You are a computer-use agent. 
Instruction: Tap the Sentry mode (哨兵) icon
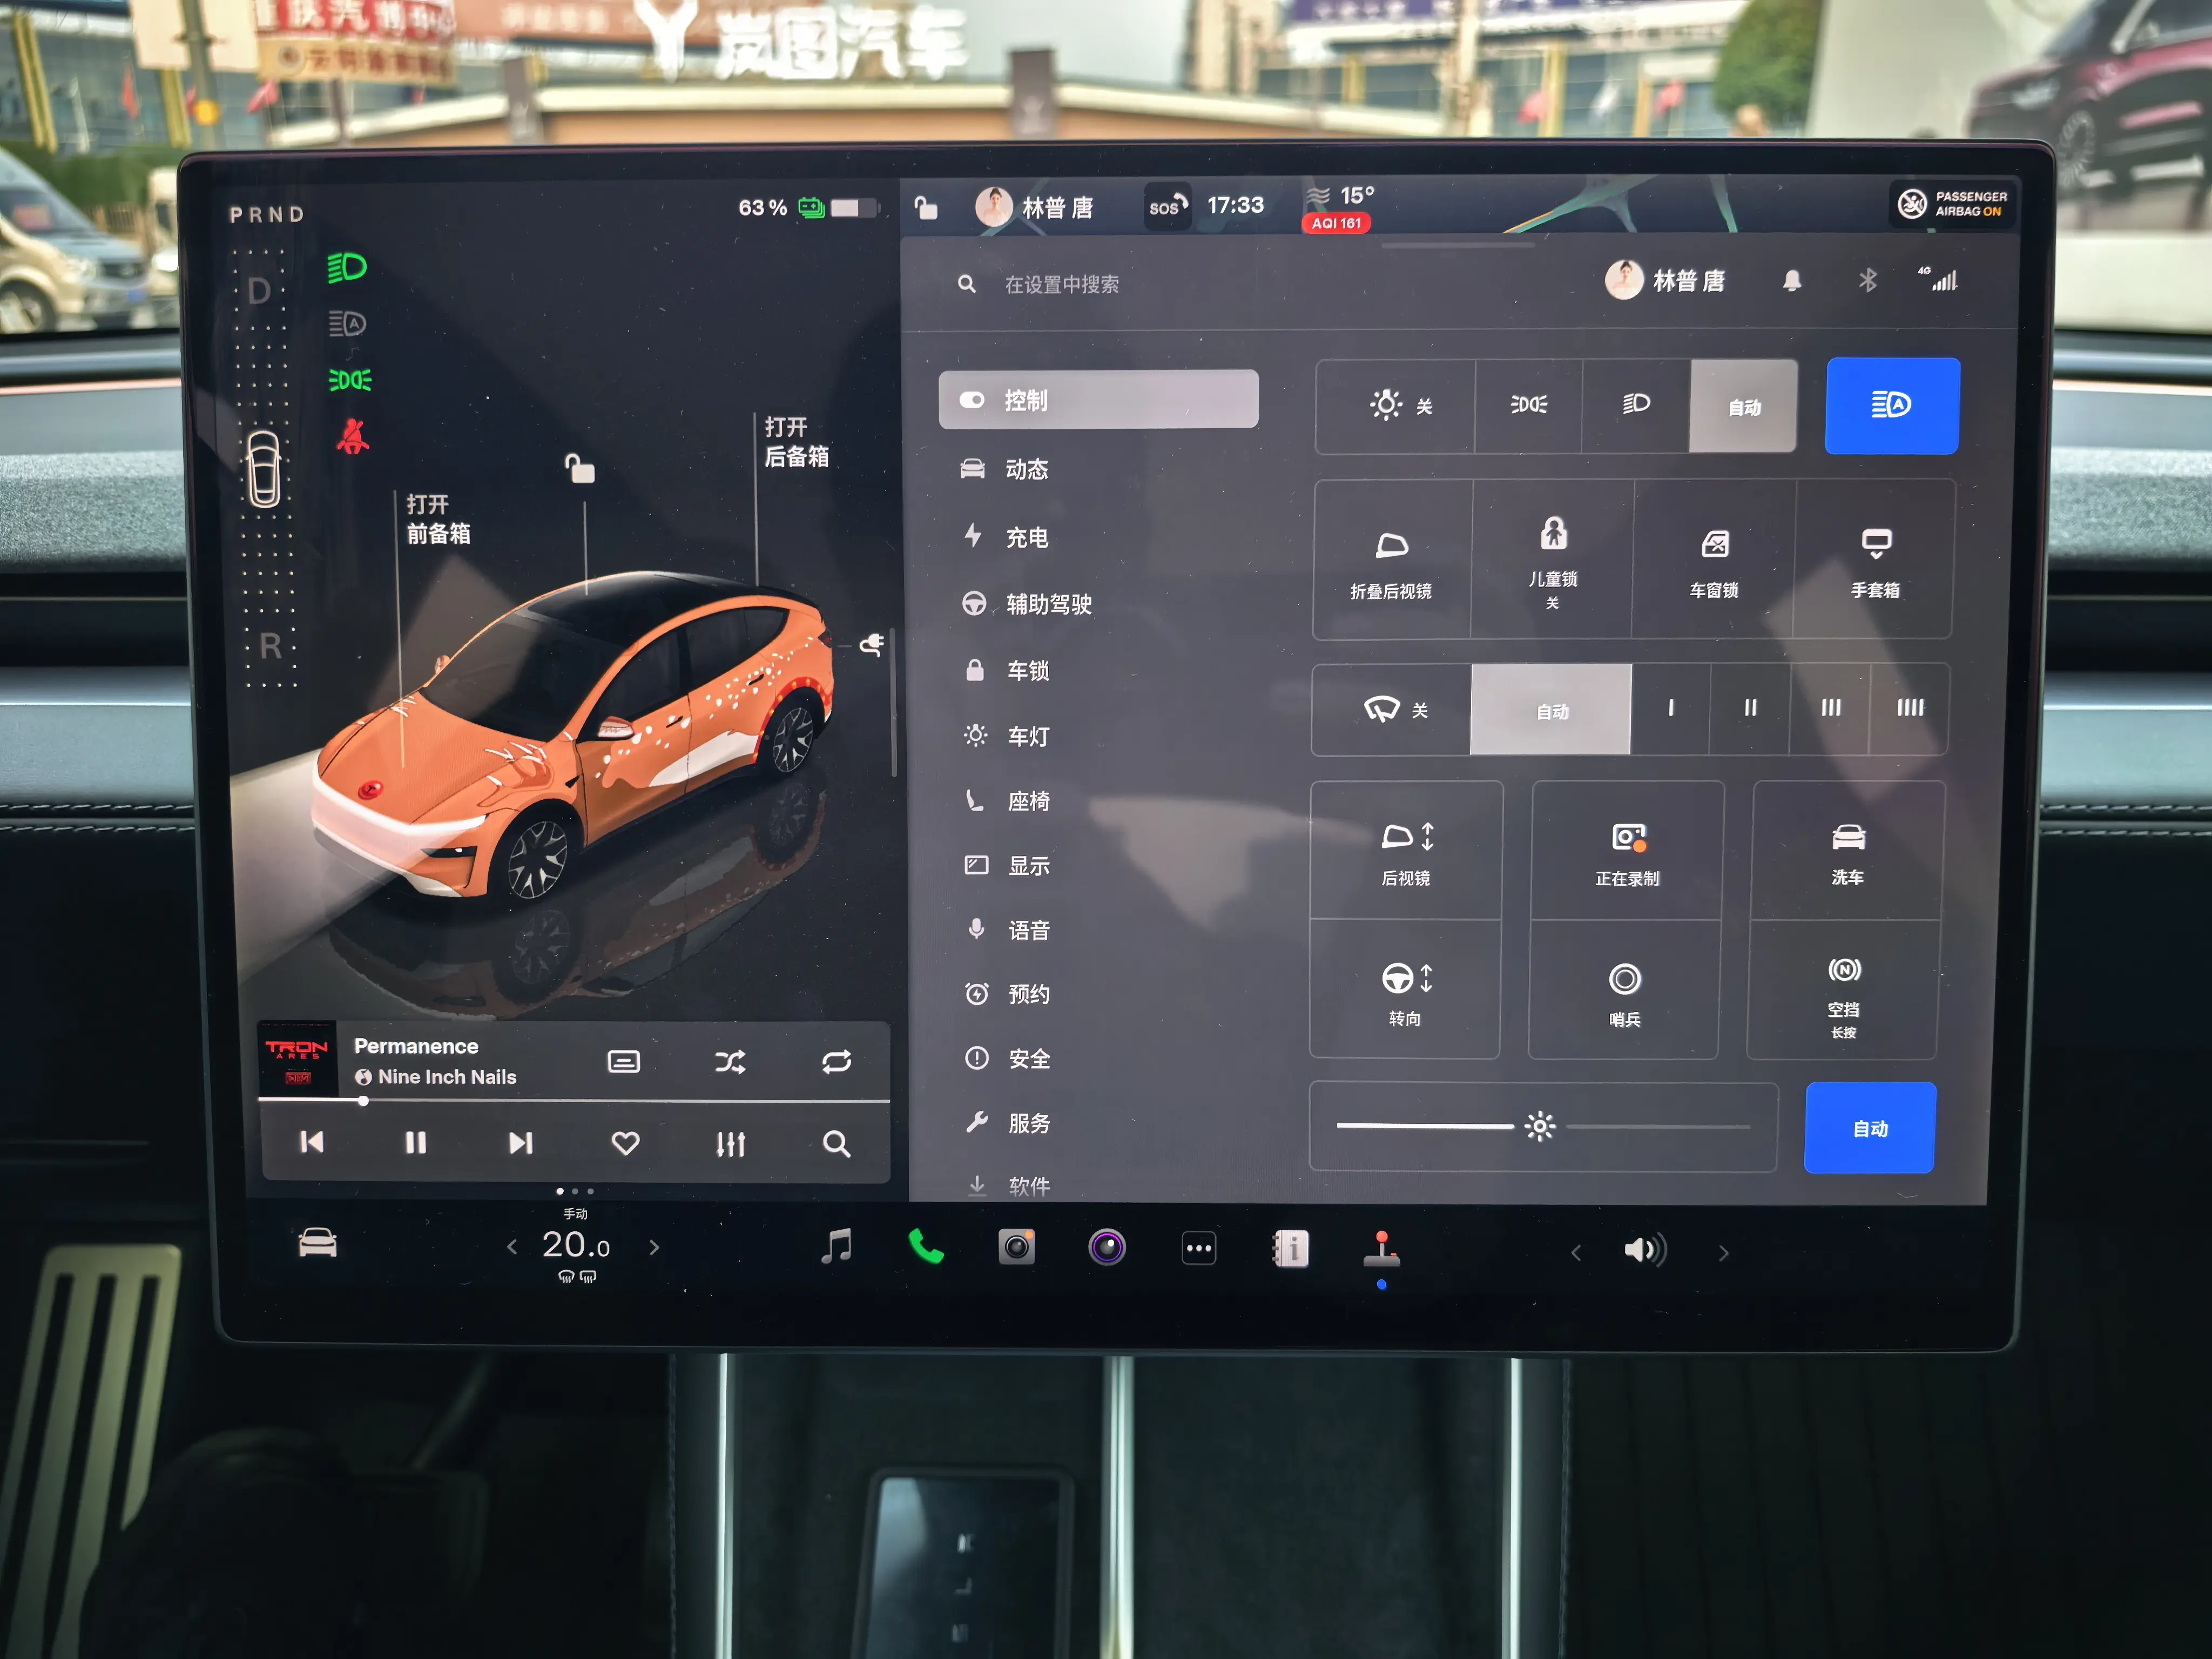click(x=1624, y=991)
